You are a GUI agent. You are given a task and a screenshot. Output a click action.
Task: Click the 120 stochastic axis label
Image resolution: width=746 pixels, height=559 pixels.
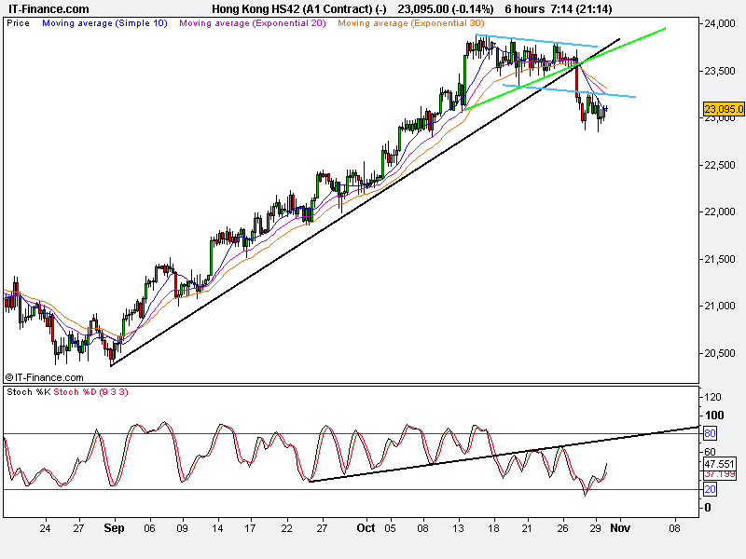click(x=712, y=397)
